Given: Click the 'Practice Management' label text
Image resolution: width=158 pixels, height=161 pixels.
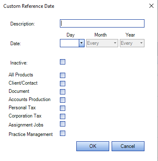Looking at the screenshot, I should click(31, 134).
